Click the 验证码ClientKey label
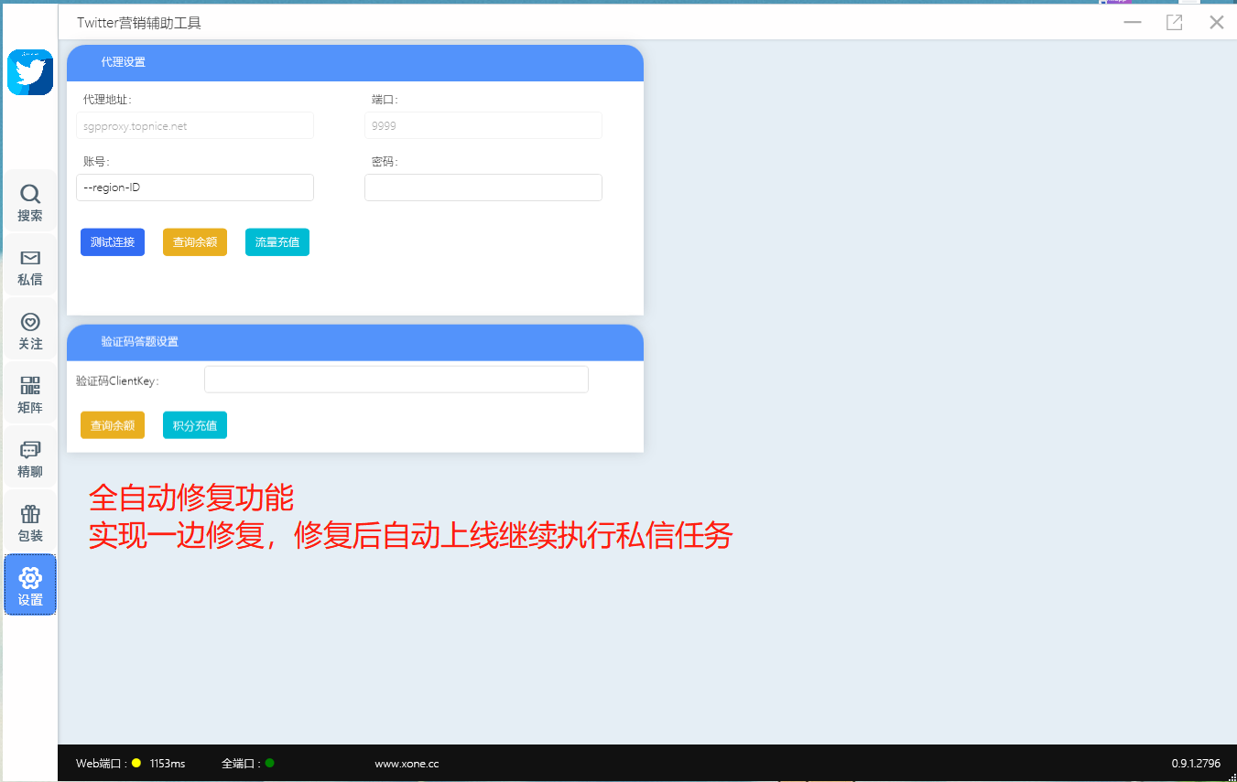This screenshot has width=1237, height=782. 117,381
